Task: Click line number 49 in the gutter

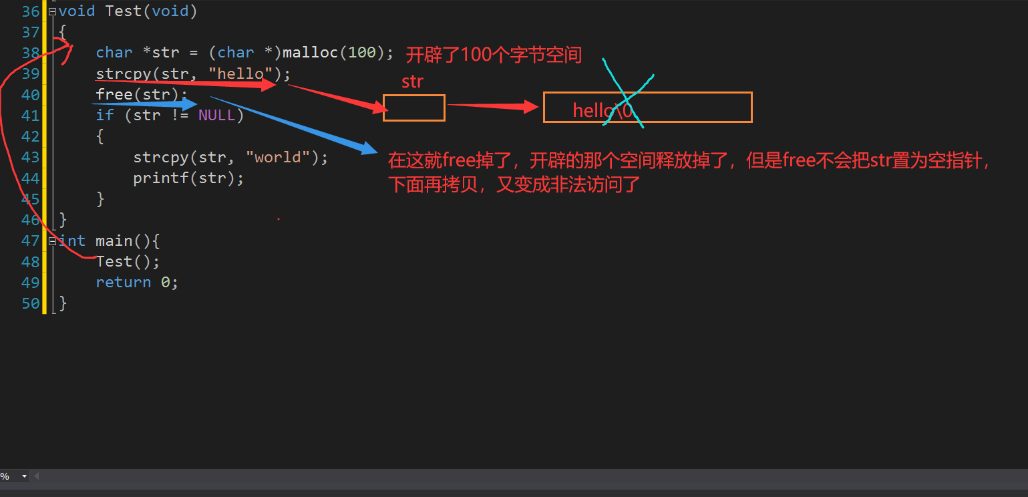Action: click(x=31, y=283)
